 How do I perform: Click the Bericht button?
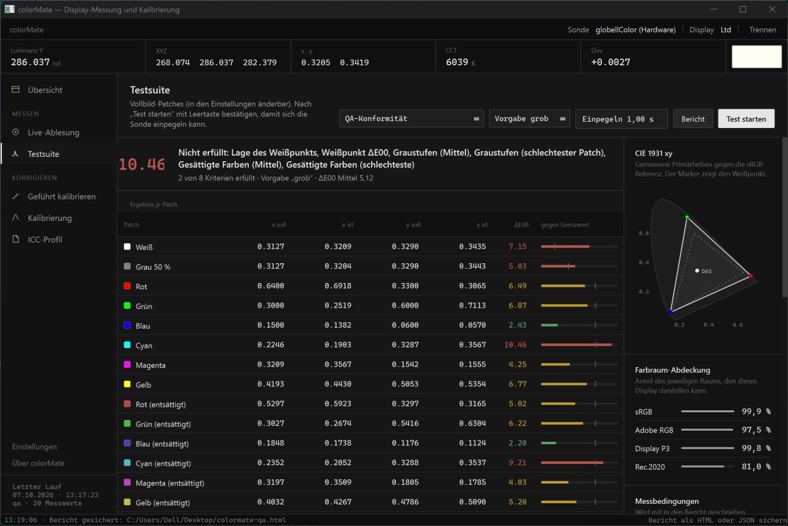coord(693,119)
